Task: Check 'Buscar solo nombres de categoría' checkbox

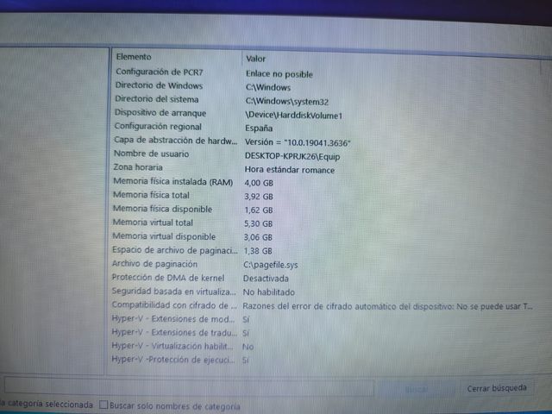Action: (104, 405)
